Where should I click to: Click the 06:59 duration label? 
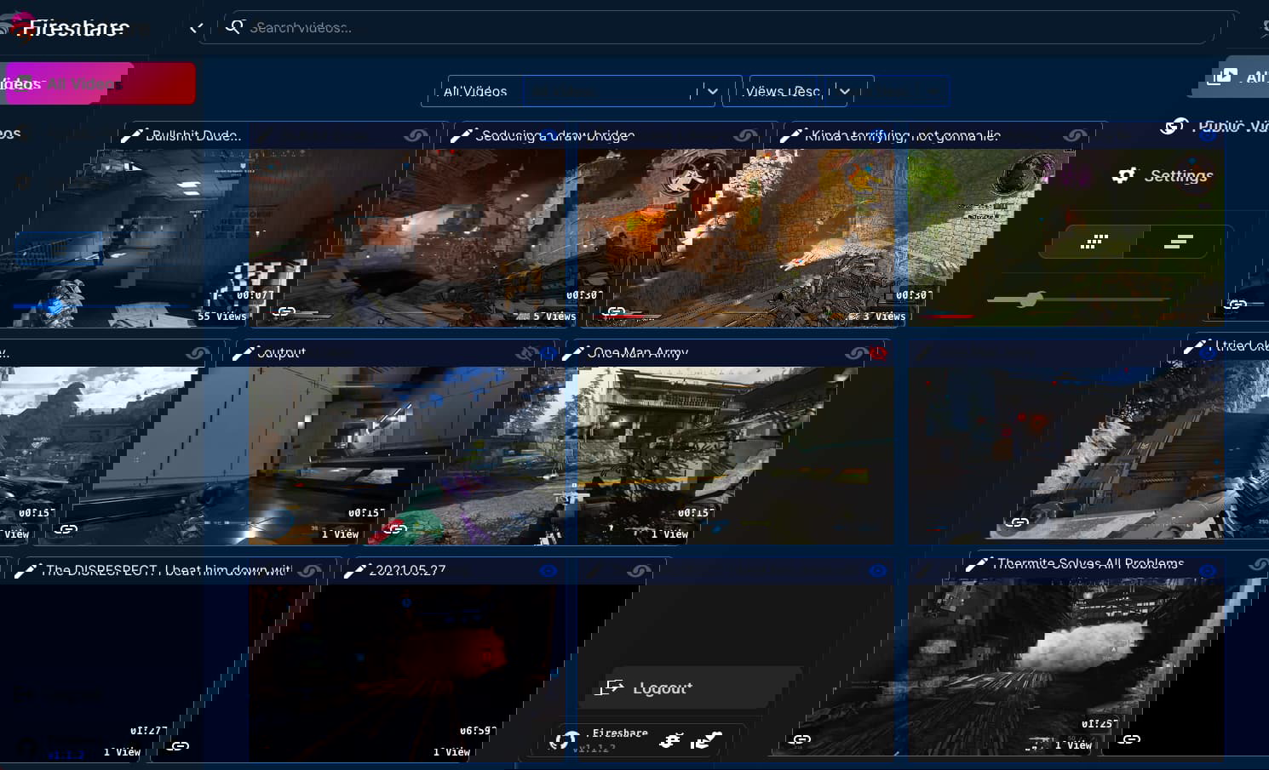pyautogui.click(x=479, y=731)
